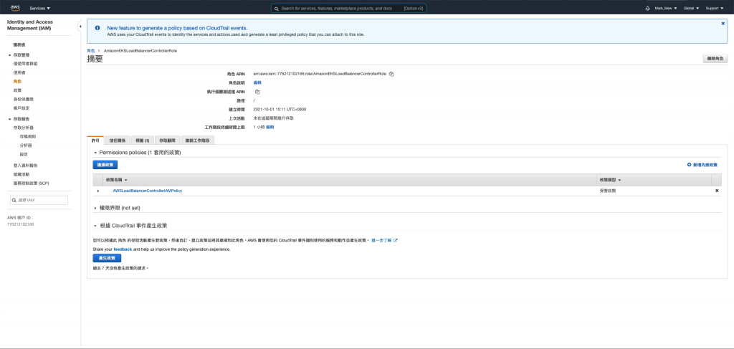The height and width of the screenshot is (349, 734).
Task: Click the creation time 2021-10-01 15:11 value
Action: [280, 110]
